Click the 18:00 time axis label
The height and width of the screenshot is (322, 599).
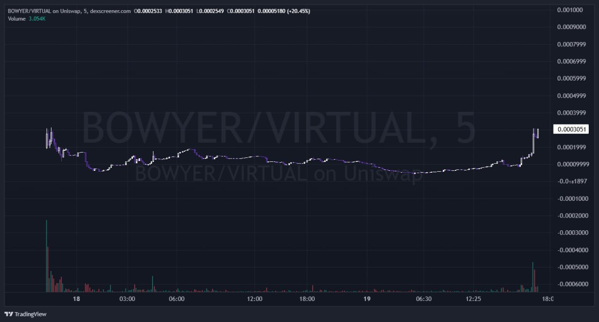tap(307, 299)
